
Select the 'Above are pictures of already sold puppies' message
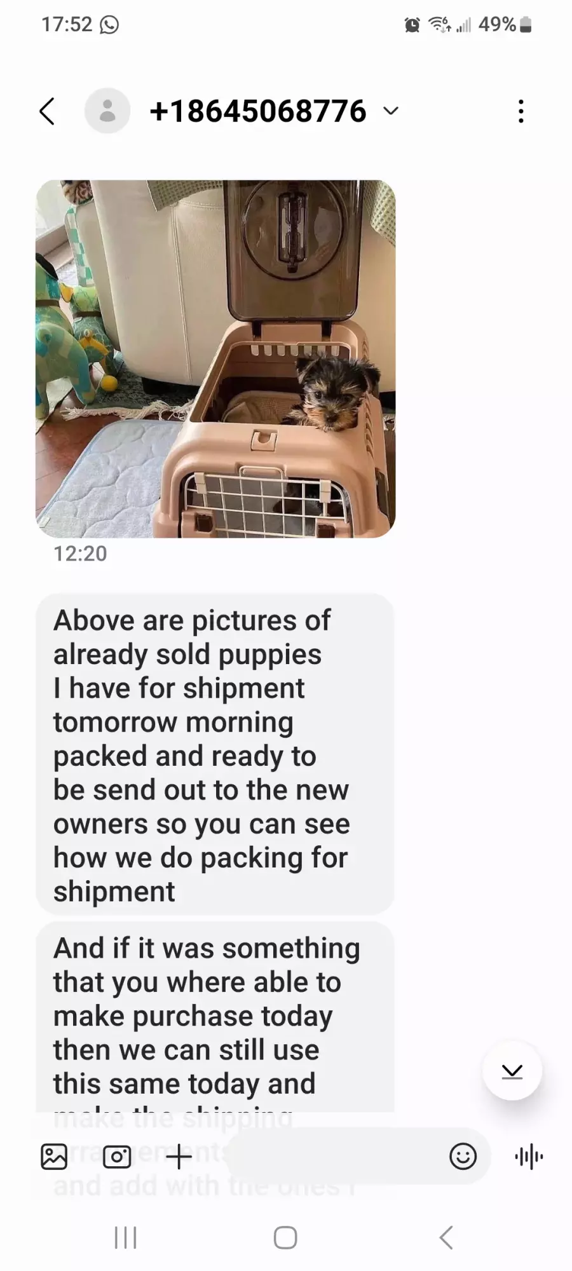click(215, 754)
